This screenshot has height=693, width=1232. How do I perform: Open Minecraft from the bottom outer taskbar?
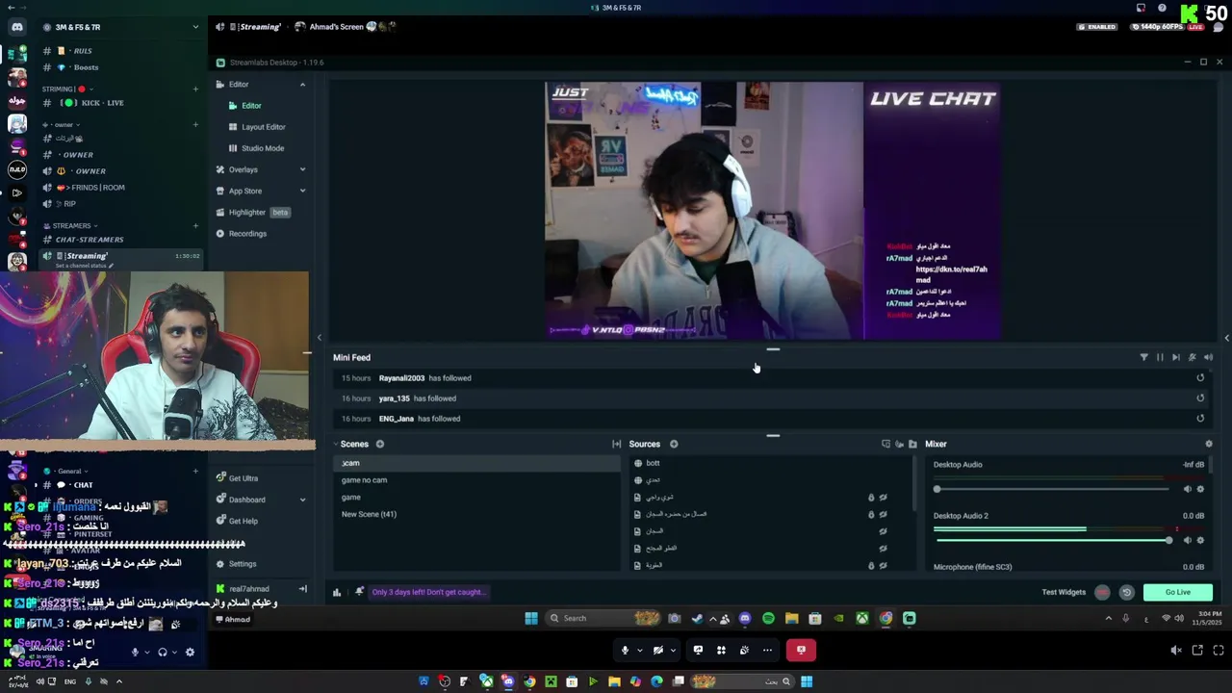coord(551,681)
